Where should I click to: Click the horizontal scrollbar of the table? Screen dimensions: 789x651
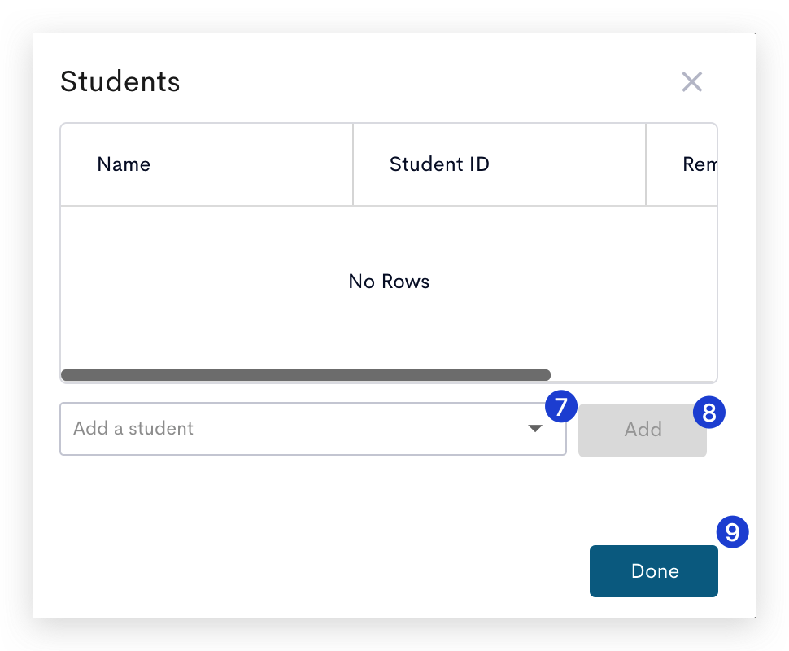306,375
